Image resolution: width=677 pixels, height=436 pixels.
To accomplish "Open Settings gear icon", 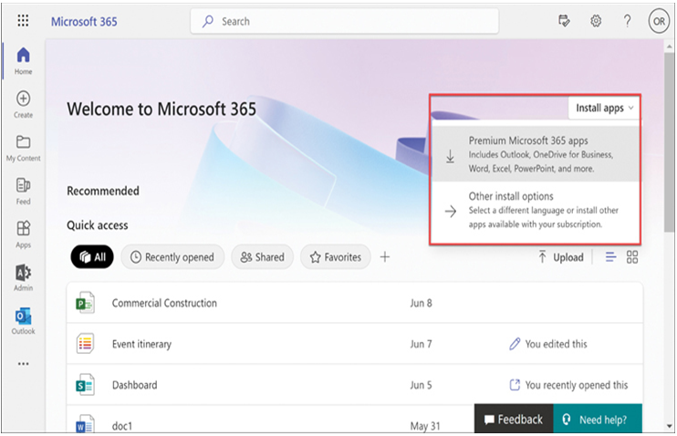I will coord(596,21).
